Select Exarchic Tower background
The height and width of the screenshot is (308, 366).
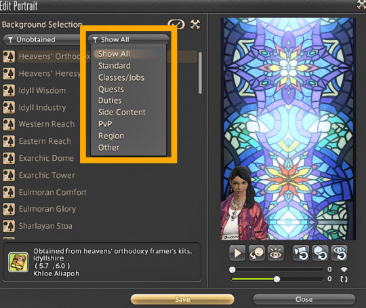[x=47, y=175]
